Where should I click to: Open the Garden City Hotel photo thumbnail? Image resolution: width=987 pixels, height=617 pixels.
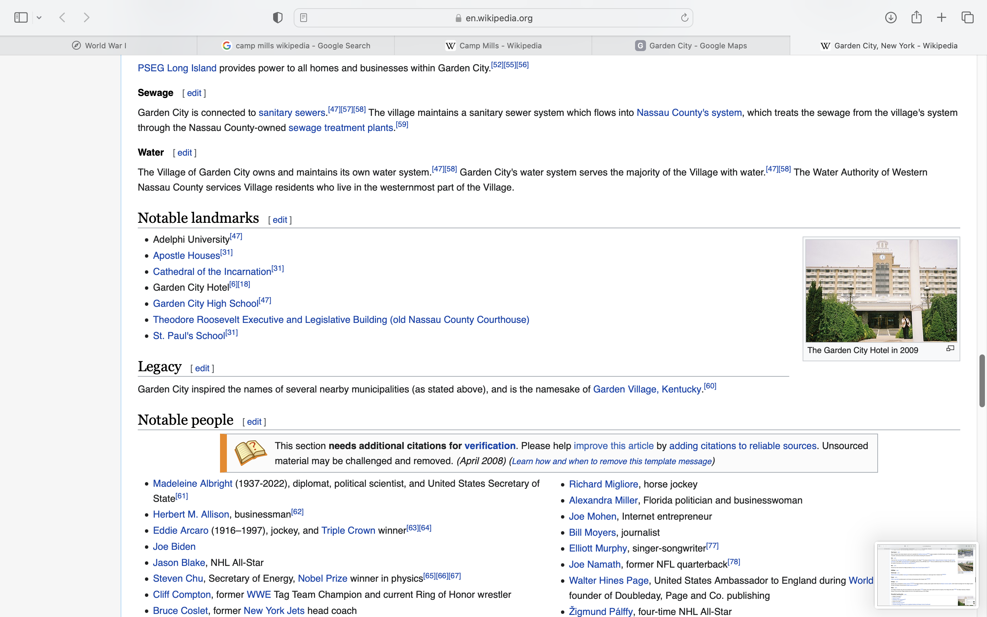[x=881, y=291]
